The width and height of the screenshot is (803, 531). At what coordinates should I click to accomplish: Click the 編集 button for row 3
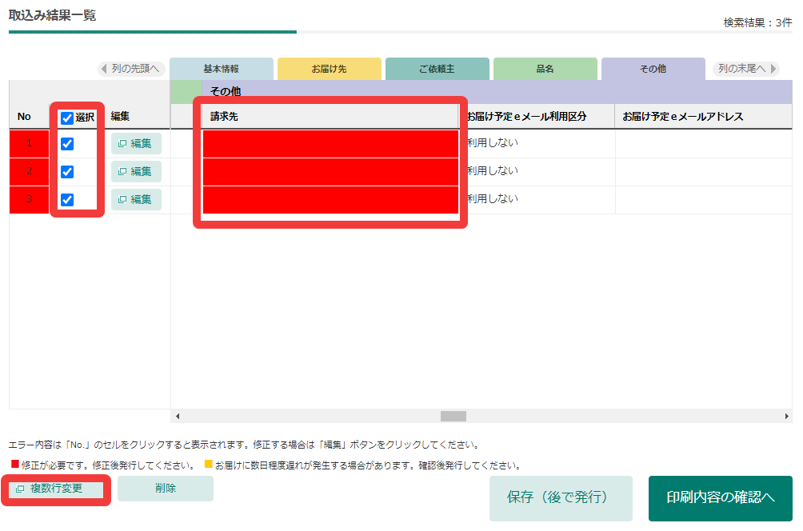136,199
